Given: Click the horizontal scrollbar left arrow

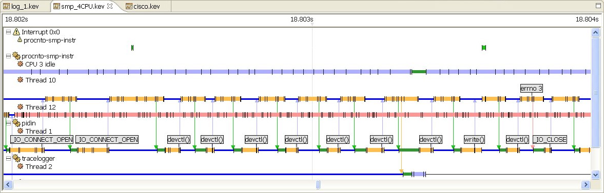Looking at the screenshot, I should point(8,184).
